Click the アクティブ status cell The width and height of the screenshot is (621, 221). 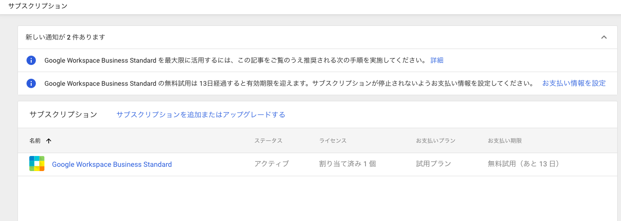[271, 164]
